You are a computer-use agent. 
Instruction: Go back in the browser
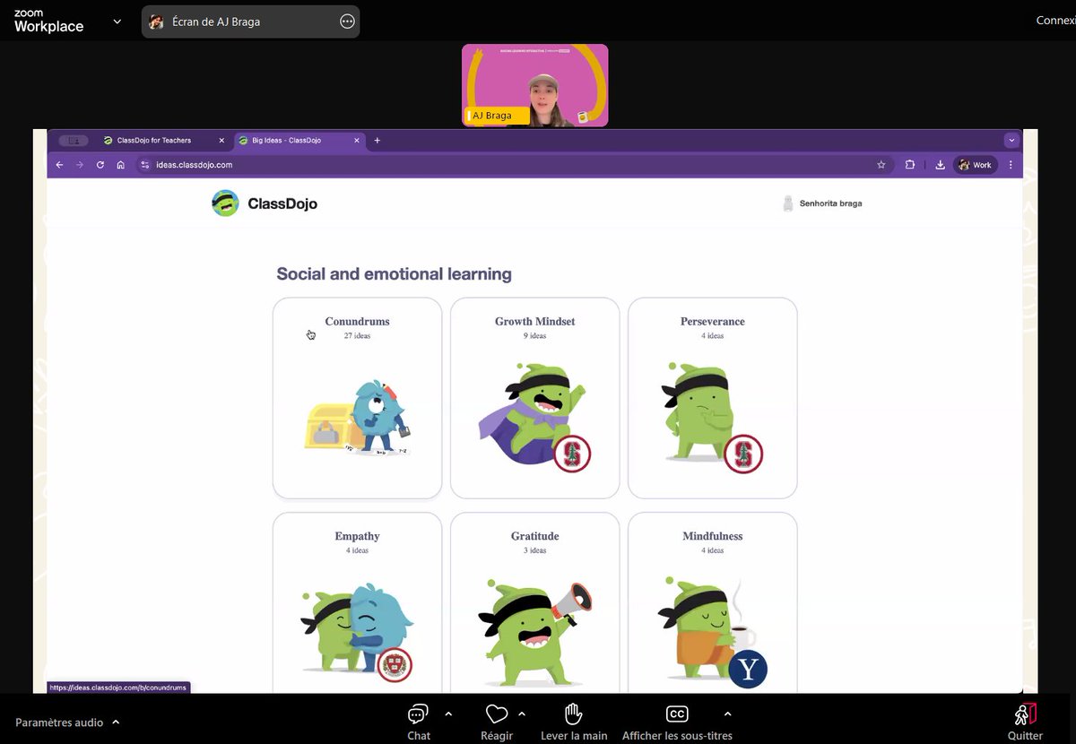tap(59, 165)
